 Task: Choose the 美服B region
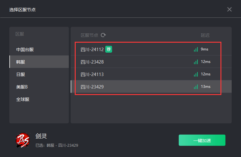click(x=39, y=87)
